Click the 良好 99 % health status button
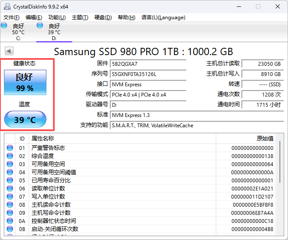The height and width of the screenshot is (240, 288). (x=25, y=82)
